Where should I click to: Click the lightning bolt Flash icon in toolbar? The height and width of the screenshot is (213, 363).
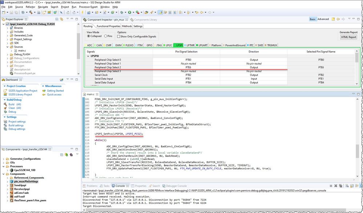(82, 12)
